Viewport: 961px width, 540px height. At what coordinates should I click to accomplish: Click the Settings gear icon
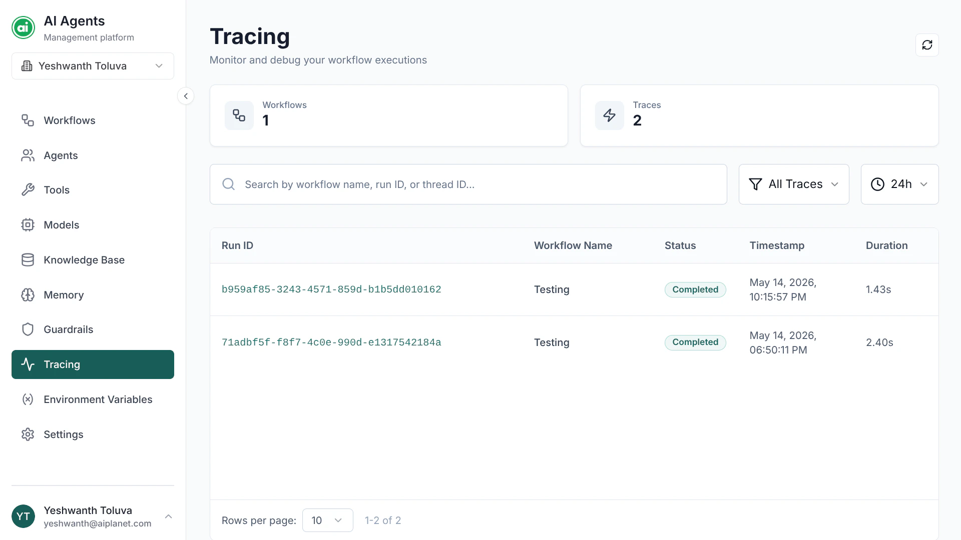pos(28,434)
